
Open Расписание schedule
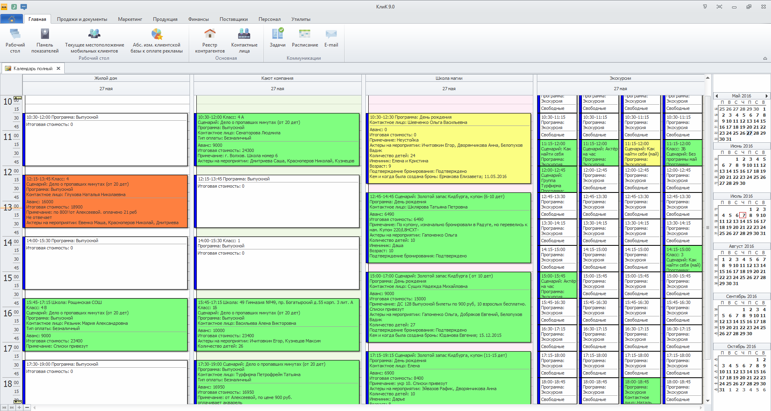(305, 38)
